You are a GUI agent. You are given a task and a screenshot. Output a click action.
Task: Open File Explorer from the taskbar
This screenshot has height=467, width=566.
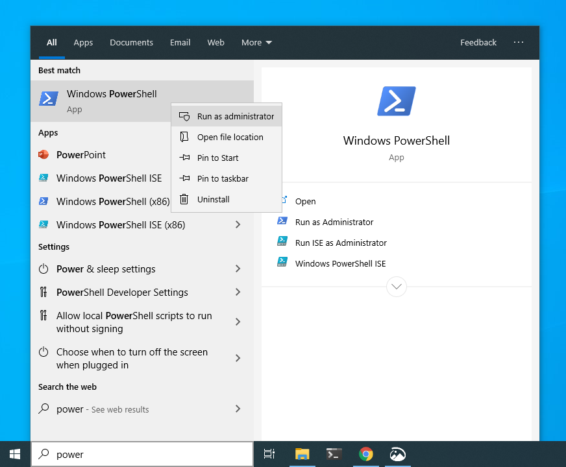[302, 454]
